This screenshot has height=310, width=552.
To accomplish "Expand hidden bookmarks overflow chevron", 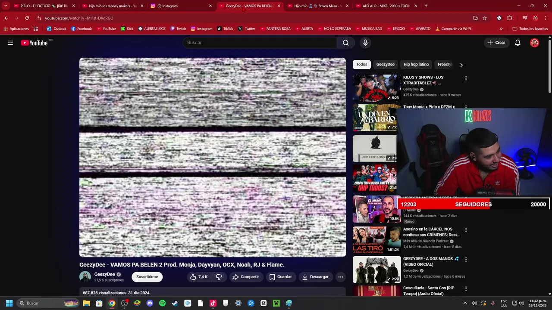I will 501,29.
